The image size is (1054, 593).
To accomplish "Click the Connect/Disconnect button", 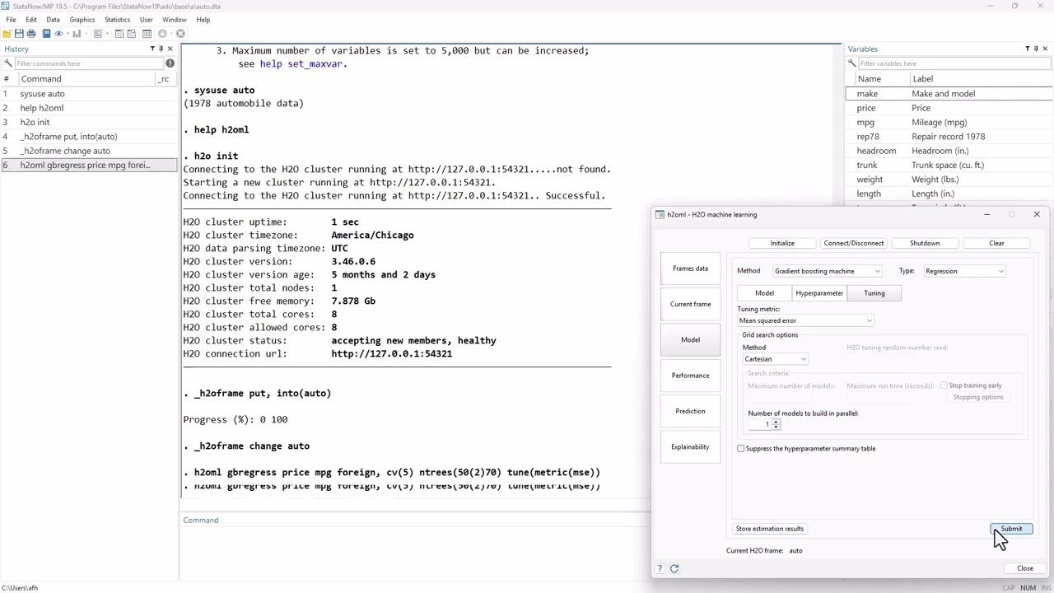I will (854, 243).
